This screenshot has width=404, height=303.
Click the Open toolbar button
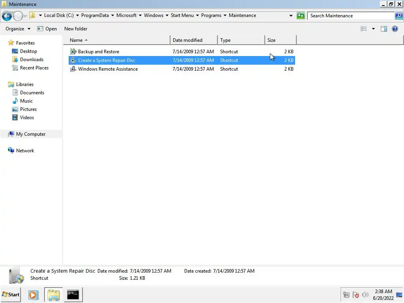click(x=47, y=29)
